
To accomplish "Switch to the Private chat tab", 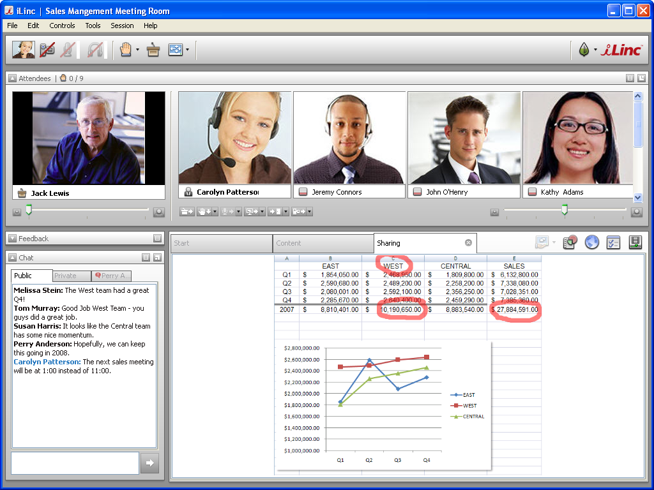I will coord(65,276).
